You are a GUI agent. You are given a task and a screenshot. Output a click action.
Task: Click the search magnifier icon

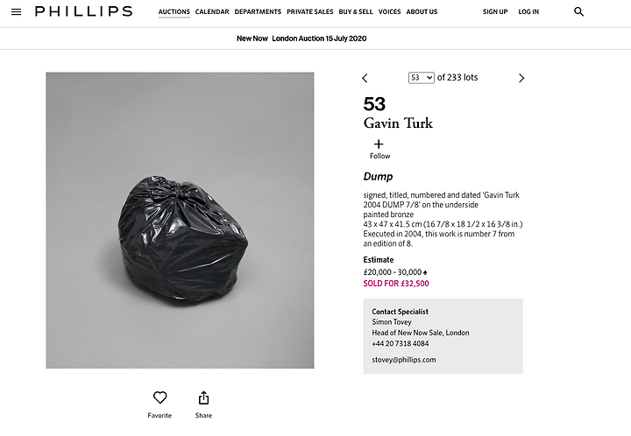578,12
